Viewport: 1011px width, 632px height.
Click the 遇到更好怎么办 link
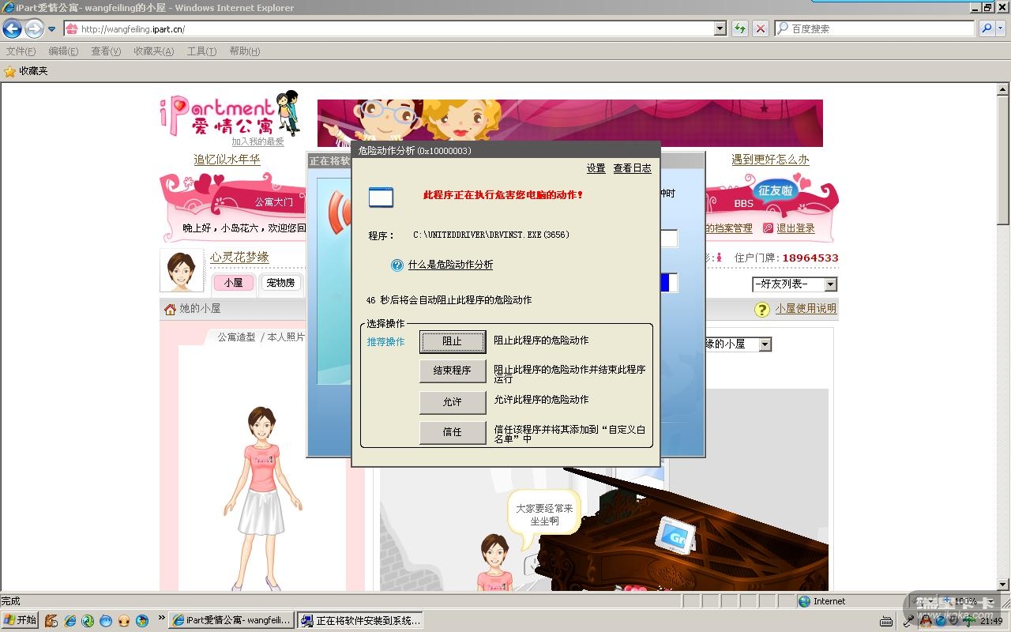[770, 160]
